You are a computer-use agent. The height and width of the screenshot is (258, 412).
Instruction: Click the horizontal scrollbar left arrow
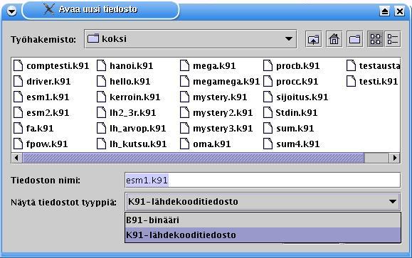[17, 158]
